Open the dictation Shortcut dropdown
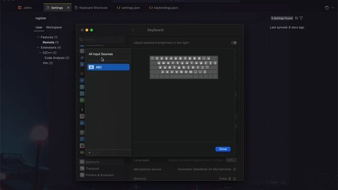The image size is (338, 190). [227, 178]
